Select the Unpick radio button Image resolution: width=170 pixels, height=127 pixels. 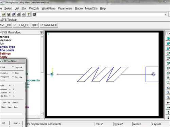tap(13, 67)
